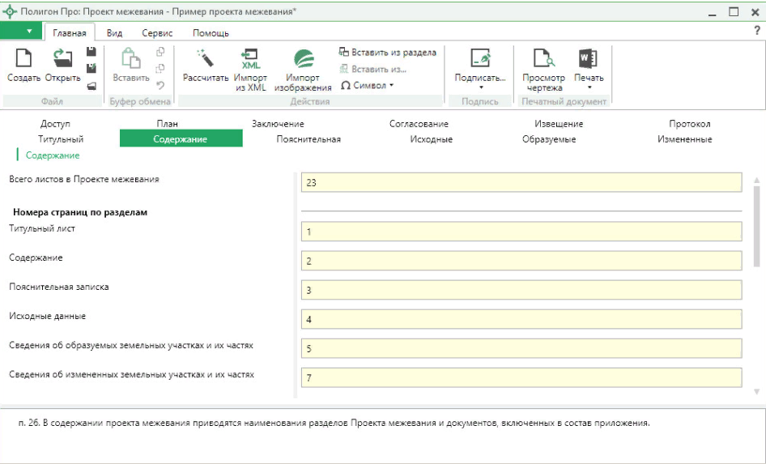Click the help question mark icon
This screenshot has height=464, width=766.
pos(757,31)
